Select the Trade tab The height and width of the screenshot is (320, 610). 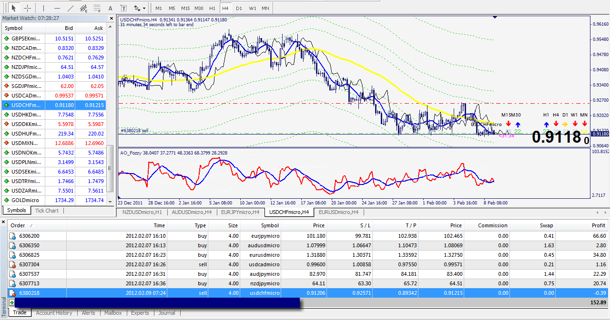point(20,312)
